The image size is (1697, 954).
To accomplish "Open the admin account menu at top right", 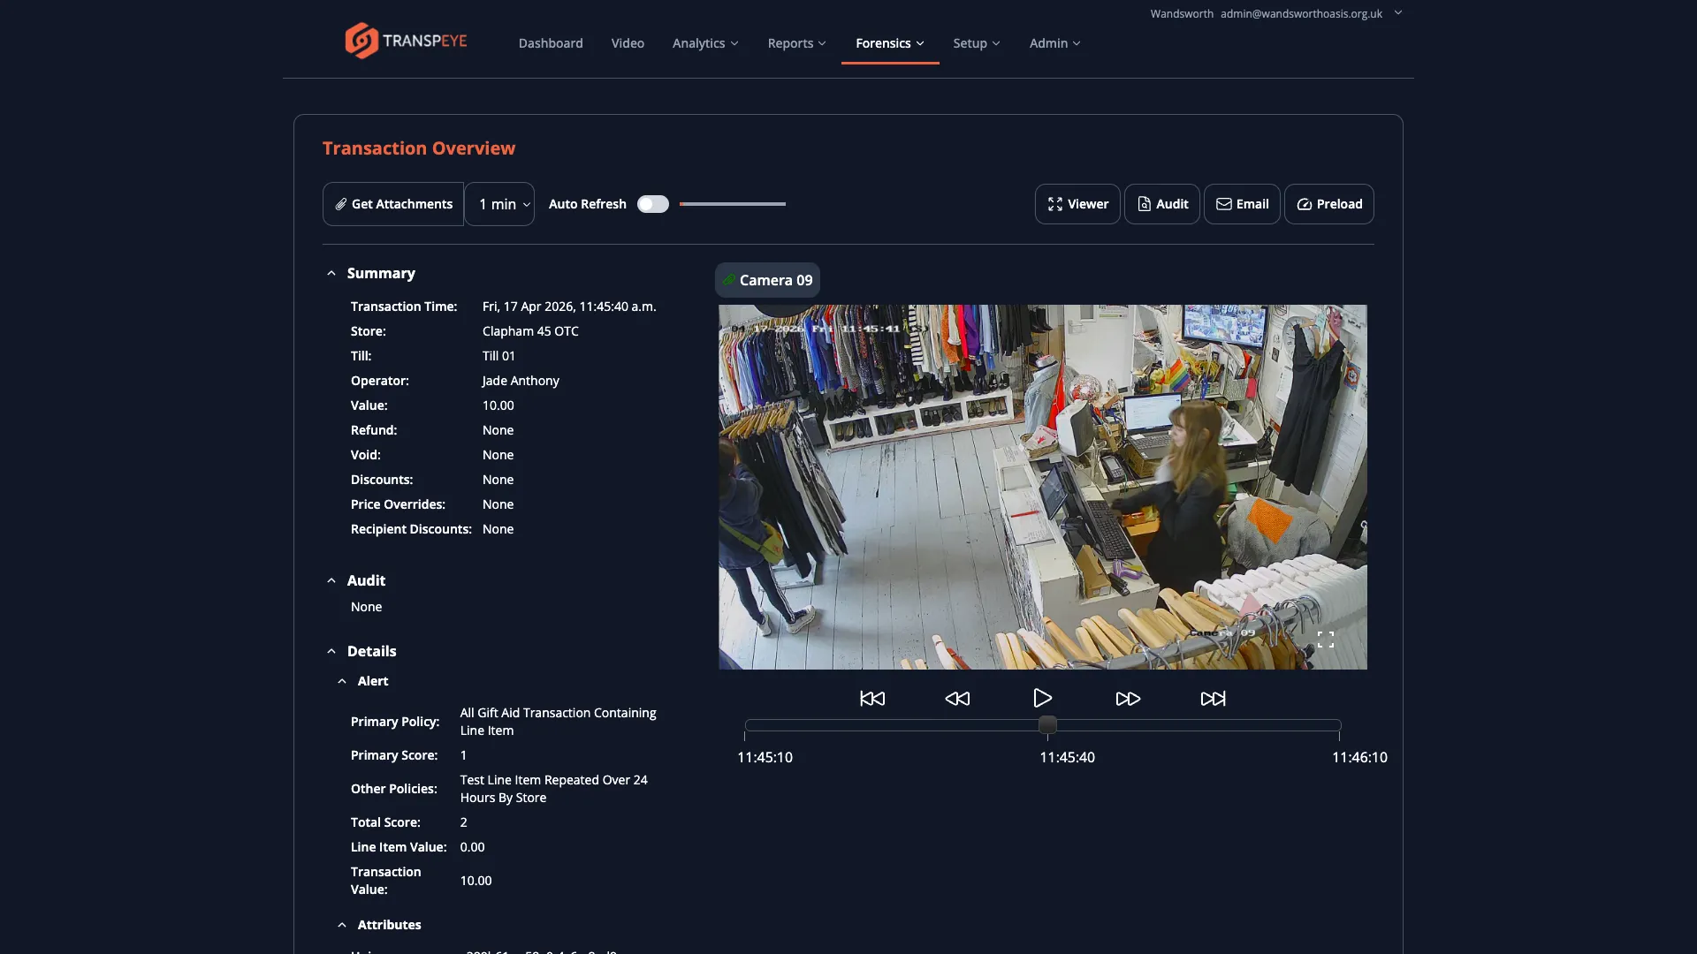I will pos(1397,13).
